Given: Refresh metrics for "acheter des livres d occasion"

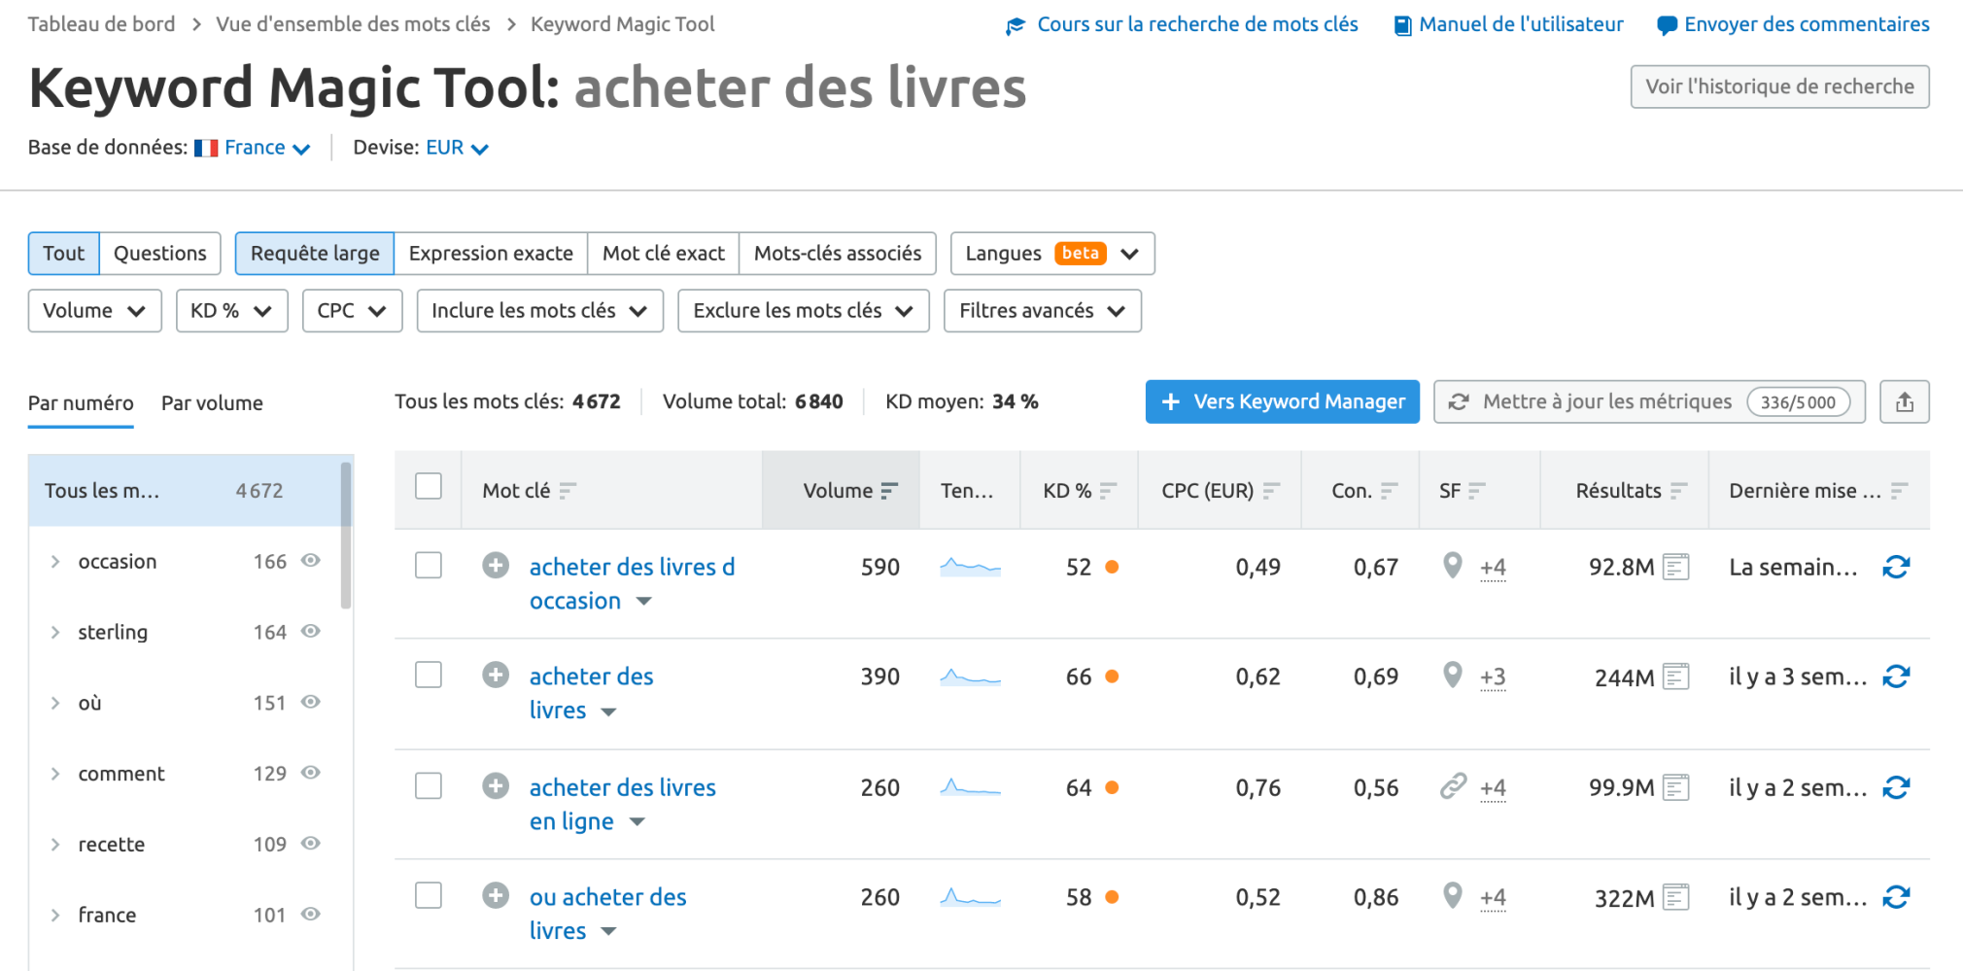Looking at the screenshot, I should [x=1896, y=567].
